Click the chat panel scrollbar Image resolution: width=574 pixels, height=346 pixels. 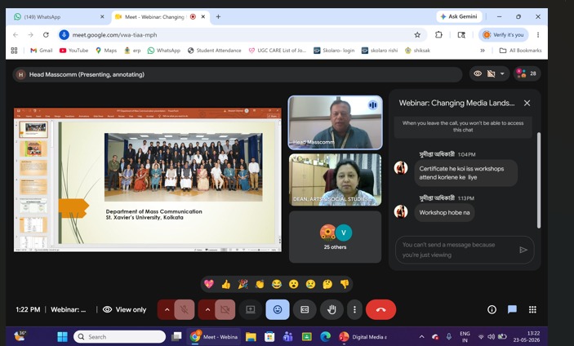pyautogui.click(x=539, y=180)
